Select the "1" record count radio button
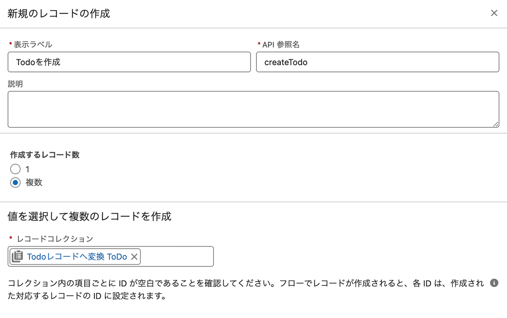 (15, 169)
